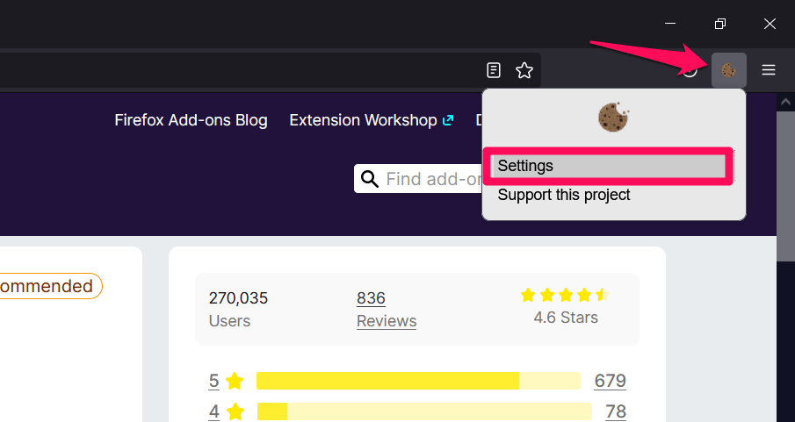Image resolution: width=795 pixels, height=422 pixels.
Task: Restore down the browser window
Action: (x=720, y=24)
